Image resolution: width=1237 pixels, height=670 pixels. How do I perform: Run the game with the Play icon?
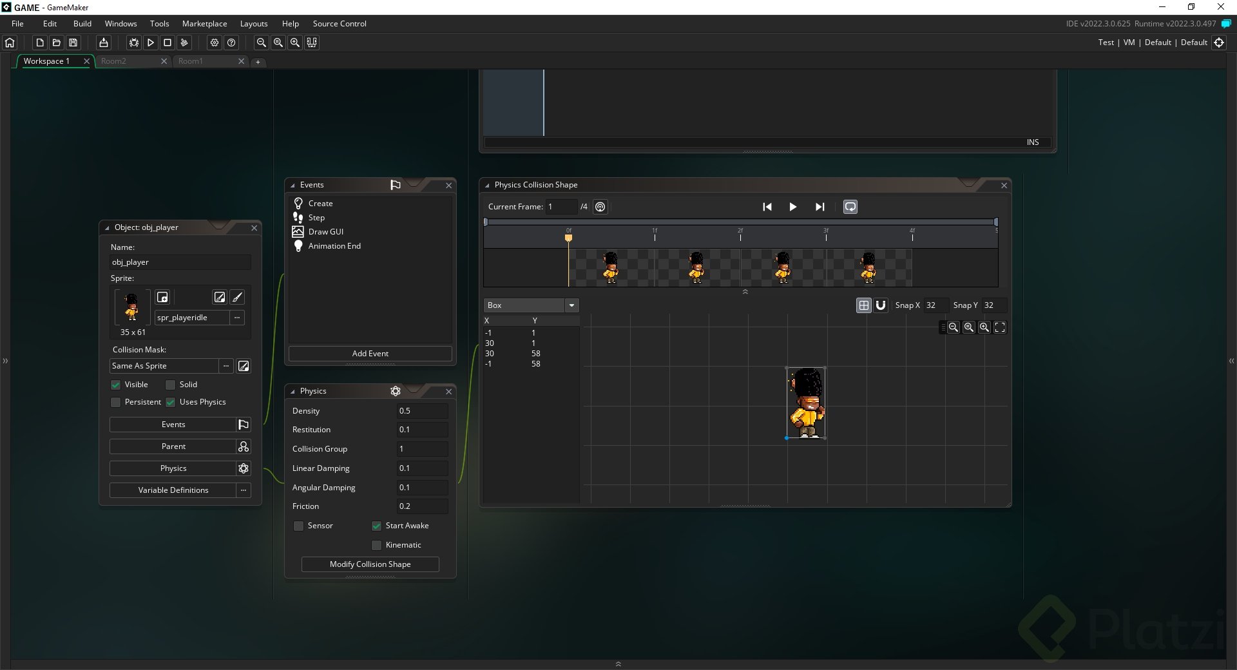150,43
